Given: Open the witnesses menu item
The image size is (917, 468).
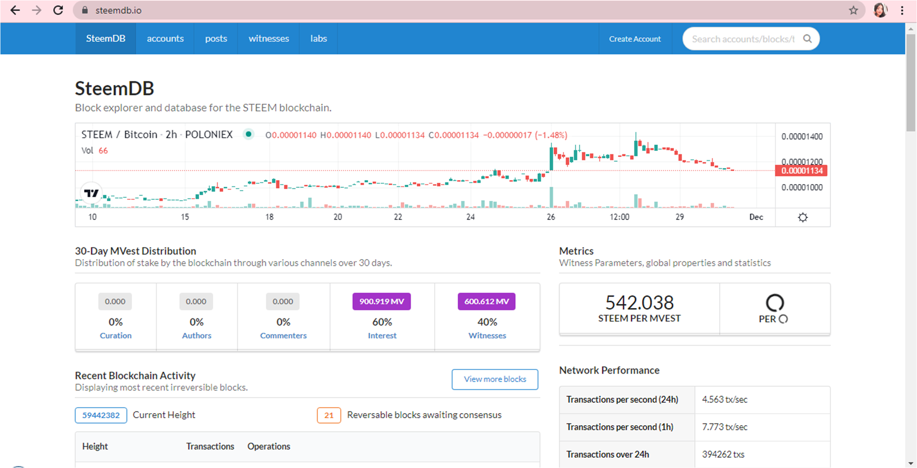Looking at the screenshot, I should 269,39.
